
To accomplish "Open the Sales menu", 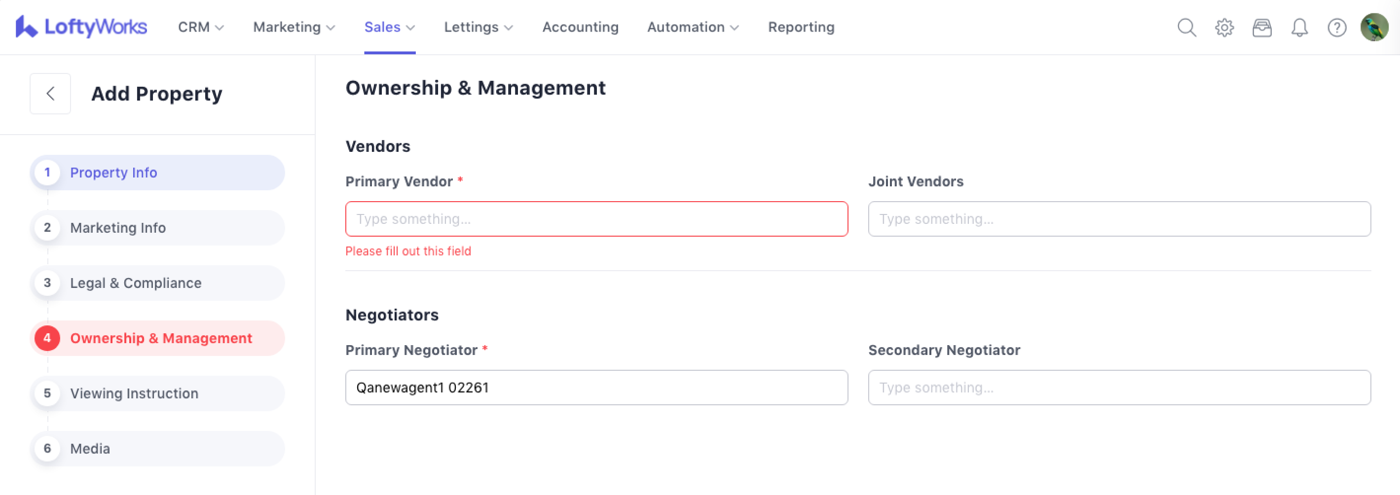I will click(389, 27).
